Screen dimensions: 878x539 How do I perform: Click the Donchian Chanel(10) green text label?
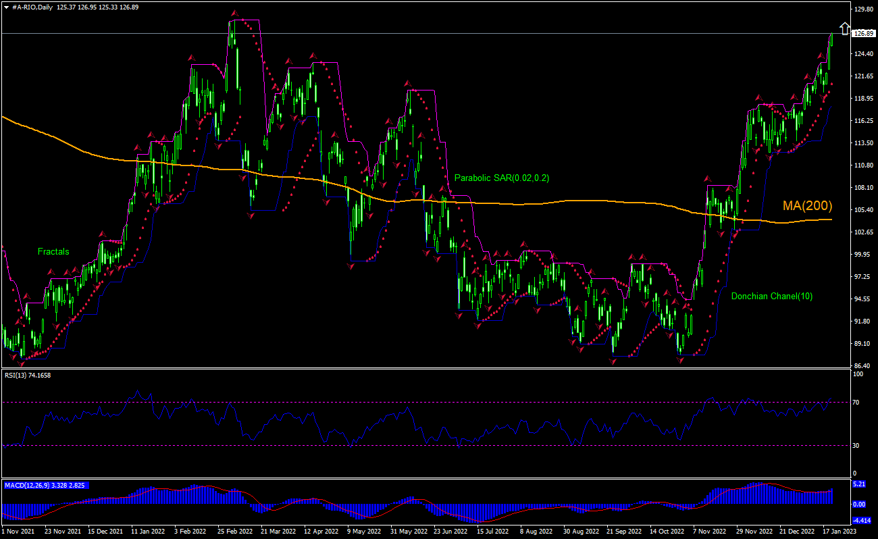point(773,296)
